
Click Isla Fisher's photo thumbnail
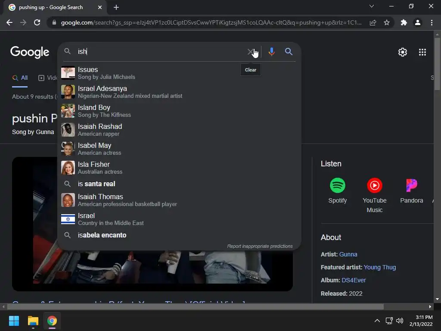[x=68, y=168]
